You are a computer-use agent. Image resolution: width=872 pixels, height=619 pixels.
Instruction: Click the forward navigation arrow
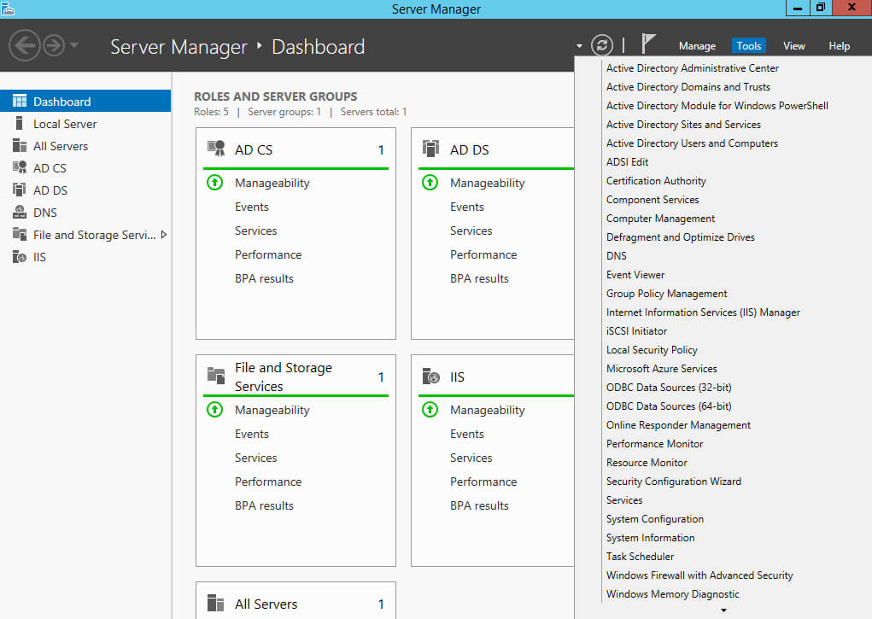[x=54, y=45]
